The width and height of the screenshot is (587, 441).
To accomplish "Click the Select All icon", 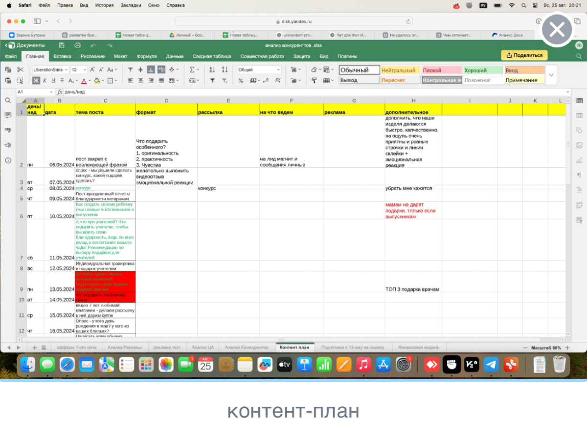I will tap(20, 80).
